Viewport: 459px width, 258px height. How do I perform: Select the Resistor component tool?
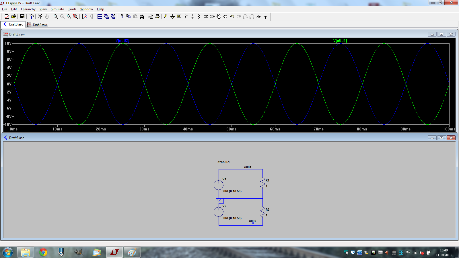point(186,17)
